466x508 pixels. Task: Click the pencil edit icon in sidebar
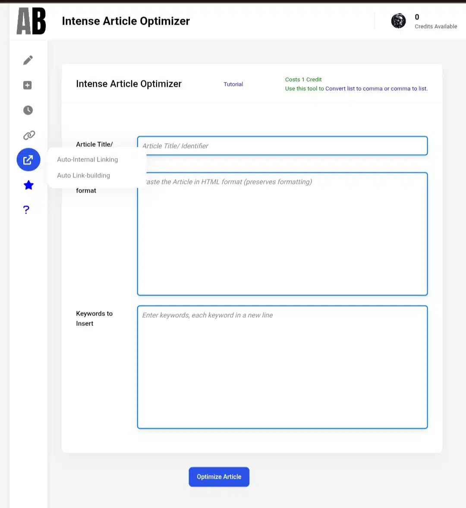tap(28, 60)
